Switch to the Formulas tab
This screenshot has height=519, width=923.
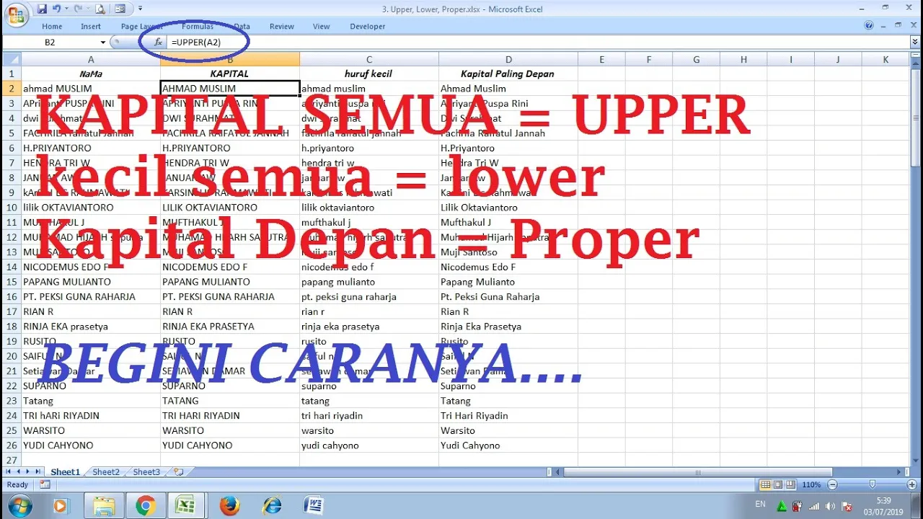[198, 27]
